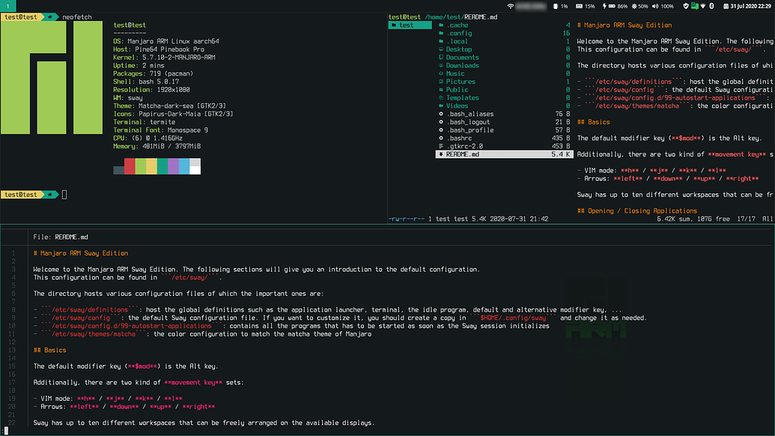Click the red color block in neofetch output
Screen dimensions: 775x436
130,166
